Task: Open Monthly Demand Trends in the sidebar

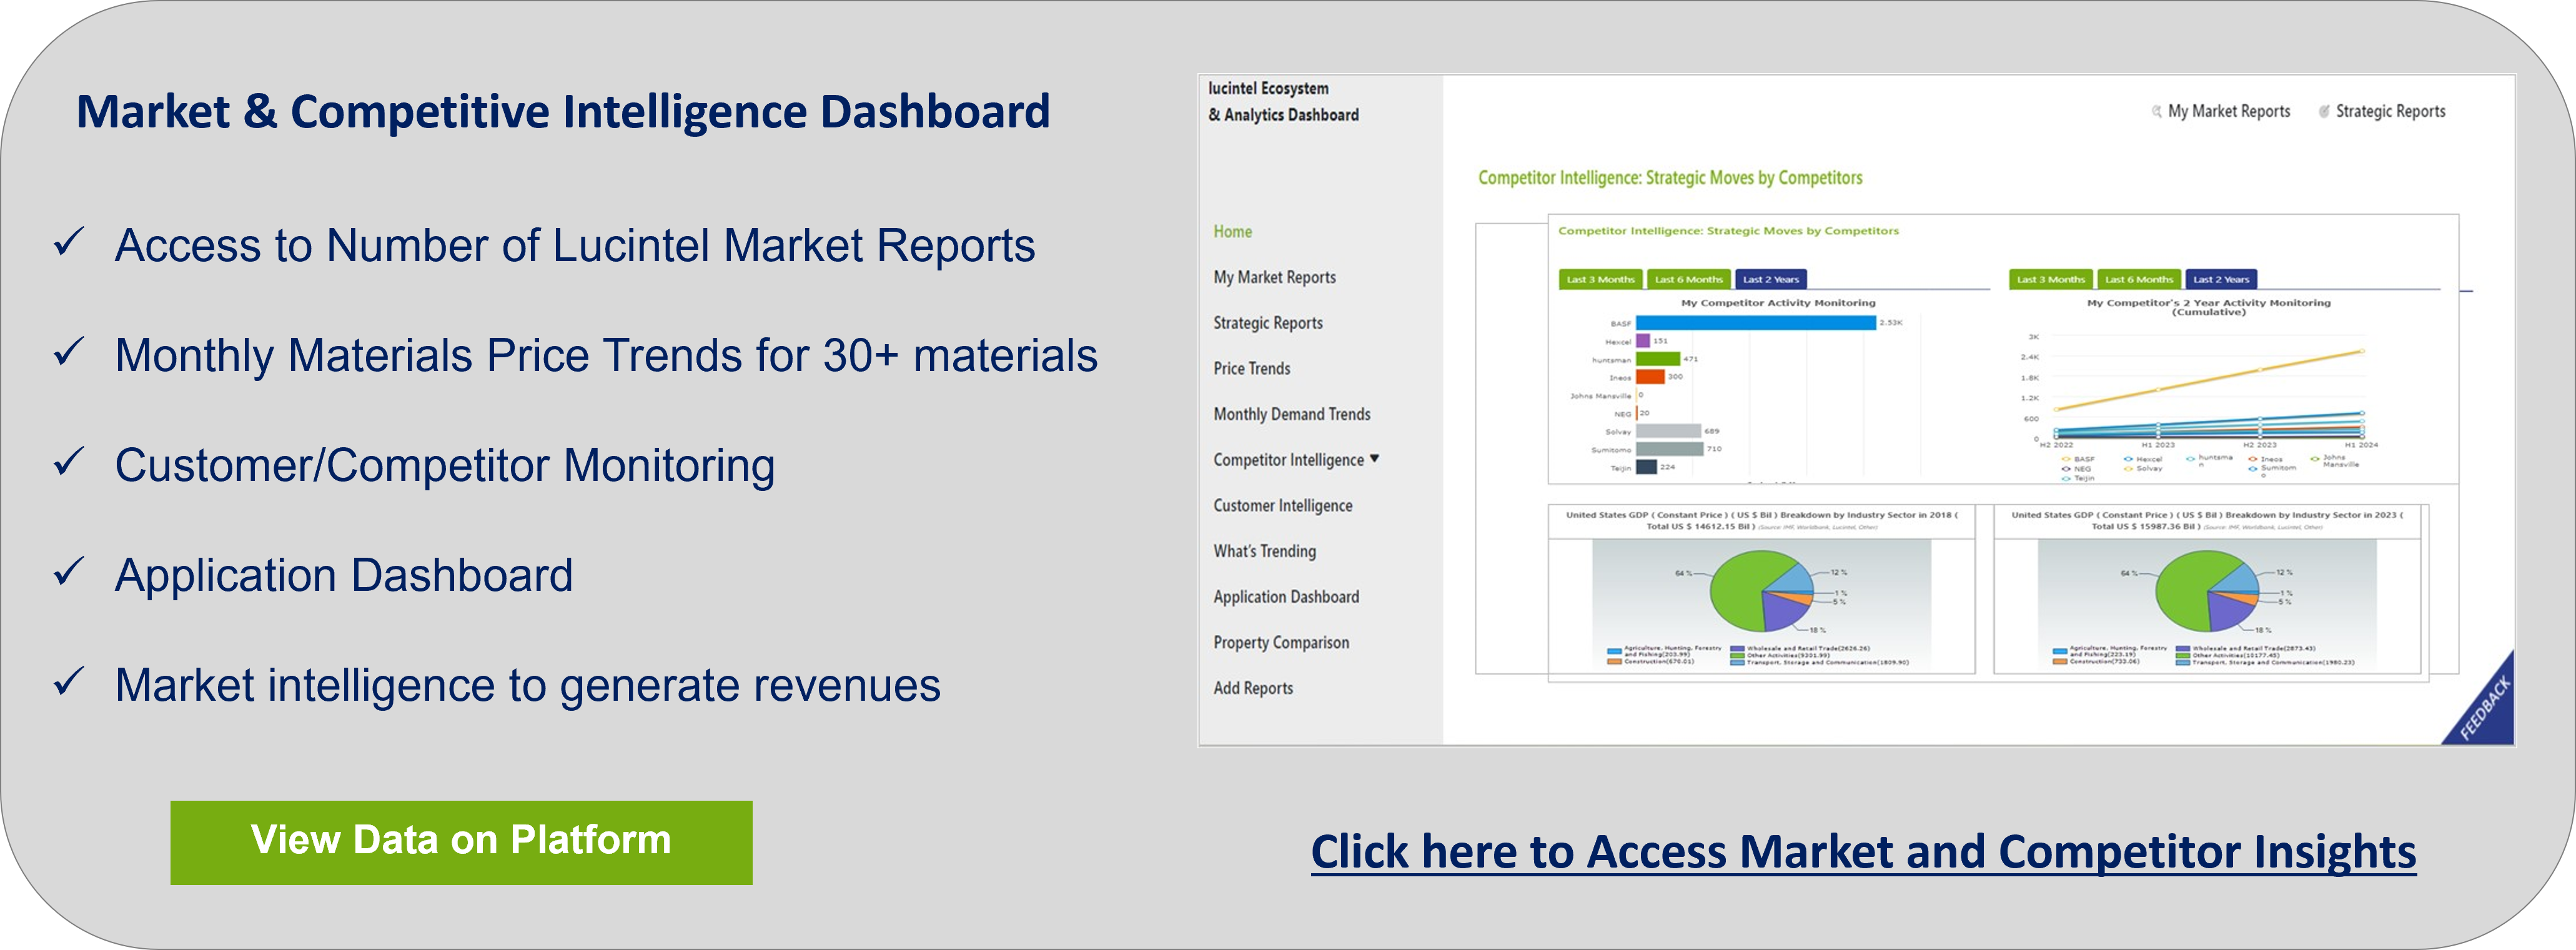Action: [1291, 414]
